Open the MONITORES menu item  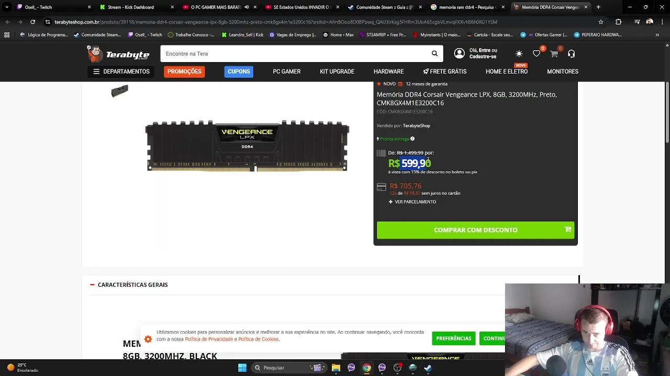(x=563, y=72)
